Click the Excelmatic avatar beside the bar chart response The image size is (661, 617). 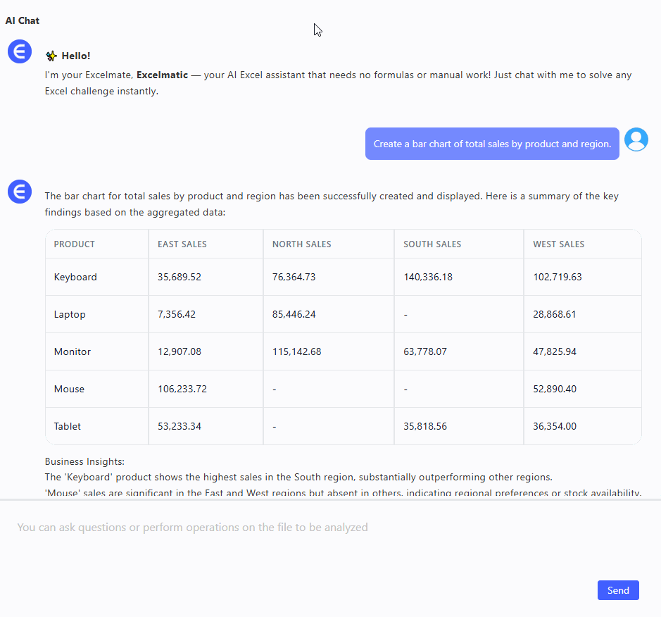(x=20, y=192)
